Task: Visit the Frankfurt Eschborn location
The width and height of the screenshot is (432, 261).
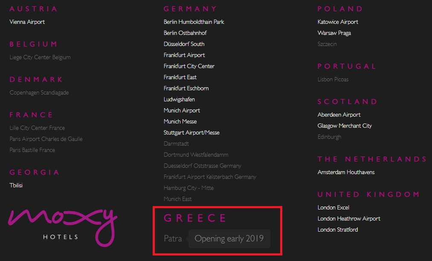Action: (x=186, y=88)
